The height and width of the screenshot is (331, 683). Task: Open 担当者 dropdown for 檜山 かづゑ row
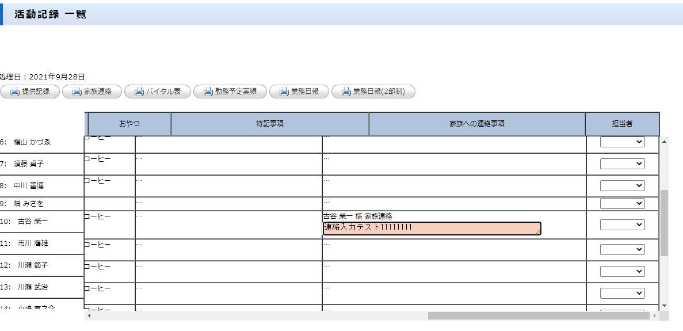click(622, 142)
